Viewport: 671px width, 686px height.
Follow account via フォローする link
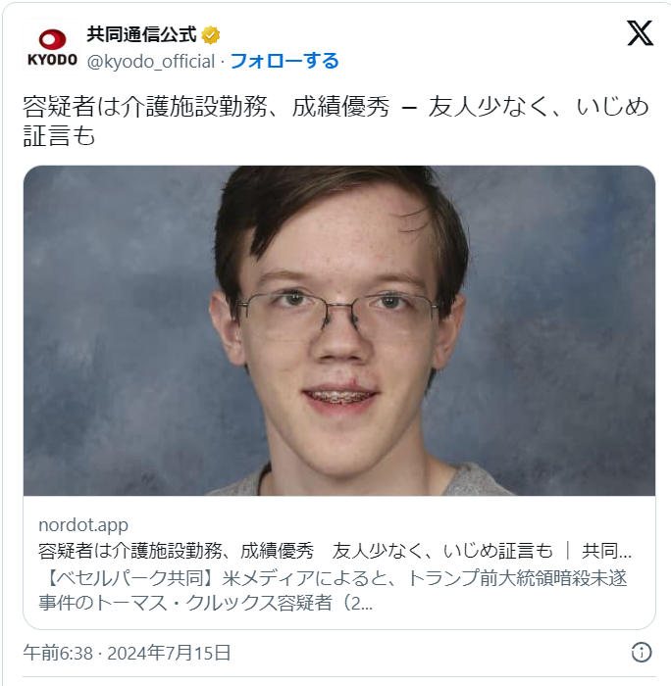point(284,61)
